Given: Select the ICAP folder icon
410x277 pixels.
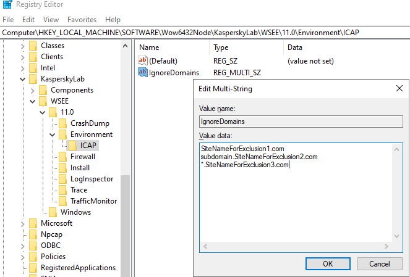Looking at the screenshot, I should pyautogui.click(x=72, y=146).
